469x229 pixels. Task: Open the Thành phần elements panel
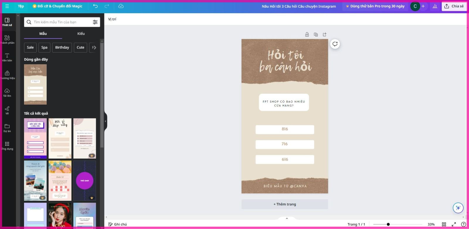pos(7,40)
